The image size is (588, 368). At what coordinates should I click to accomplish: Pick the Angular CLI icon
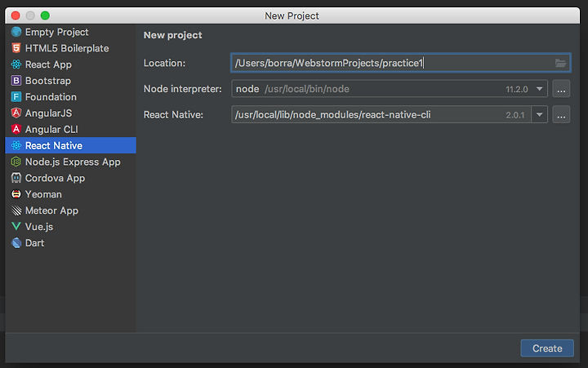(x=16, y=129)
